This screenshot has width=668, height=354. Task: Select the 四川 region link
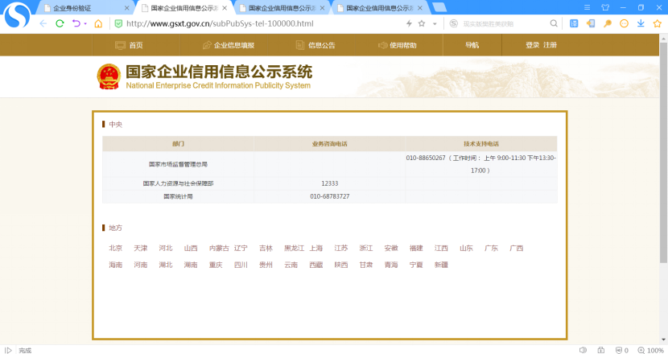point(241,265)
